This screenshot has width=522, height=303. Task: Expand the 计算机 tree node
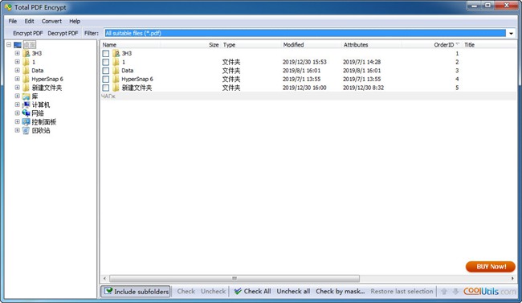(x=18, y=104)
